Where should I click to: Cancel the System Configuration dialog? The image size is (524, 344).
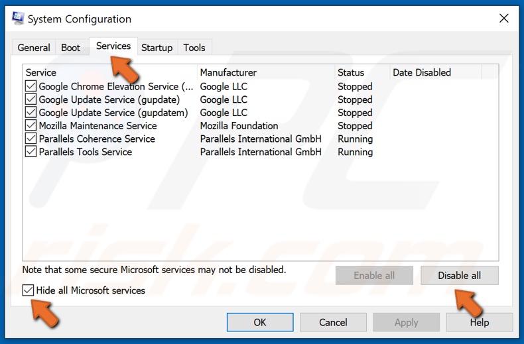click(x=333, y=322)
